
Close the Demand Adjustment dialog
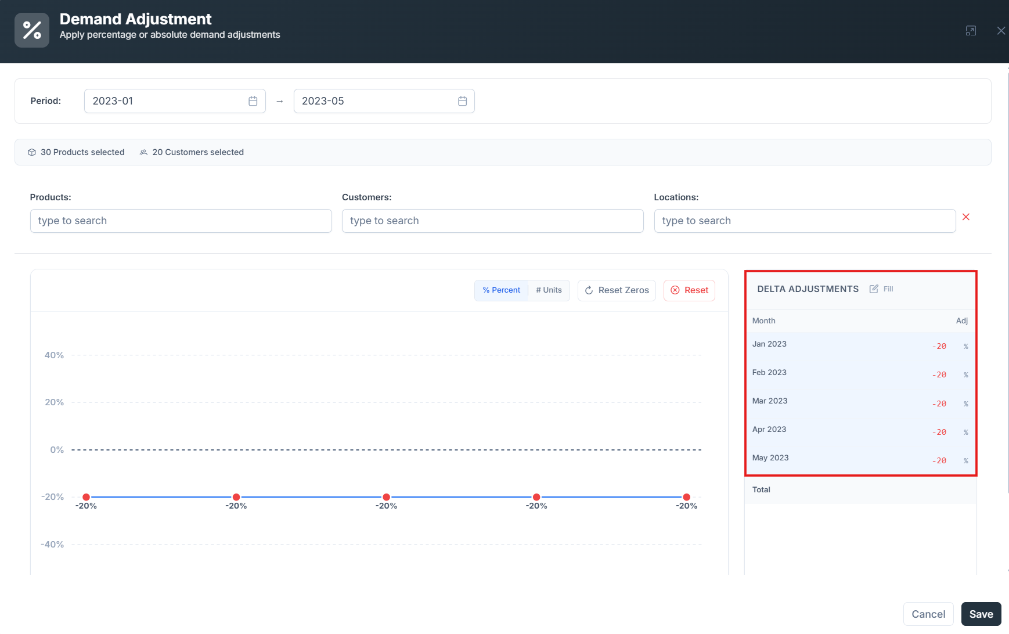click(1001, 31)
